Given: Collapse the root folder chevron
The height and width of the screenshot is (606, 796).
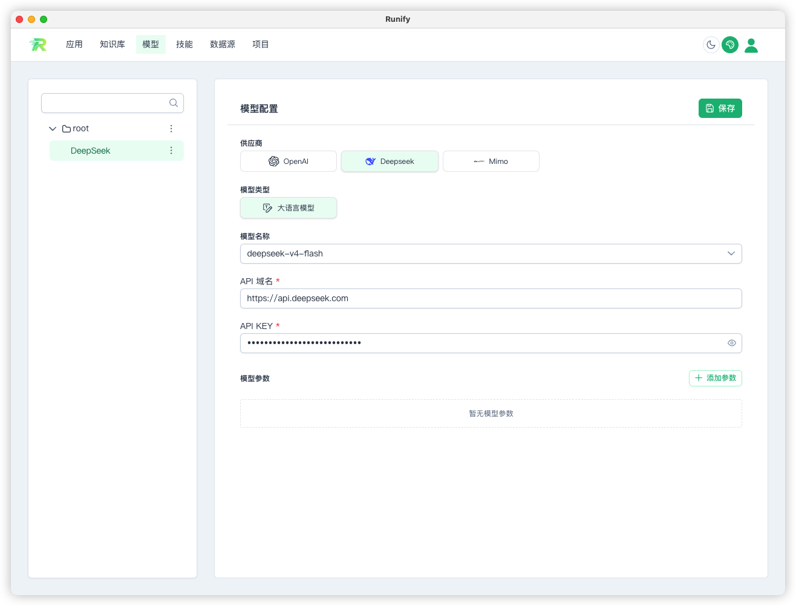Looking at the screenshot, I should point(53,129).
